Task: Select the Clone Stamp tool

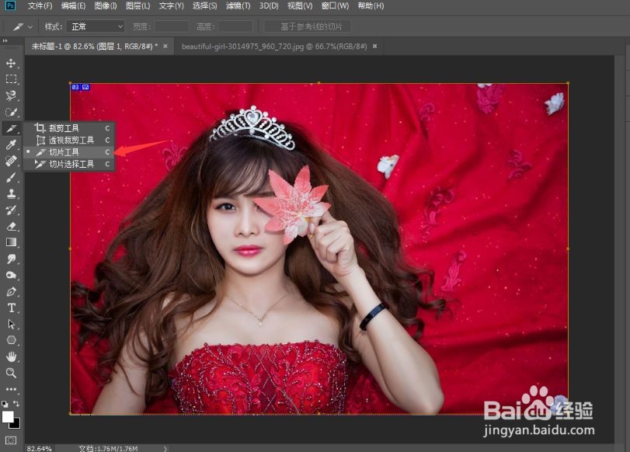Action: tap(11, 193)
